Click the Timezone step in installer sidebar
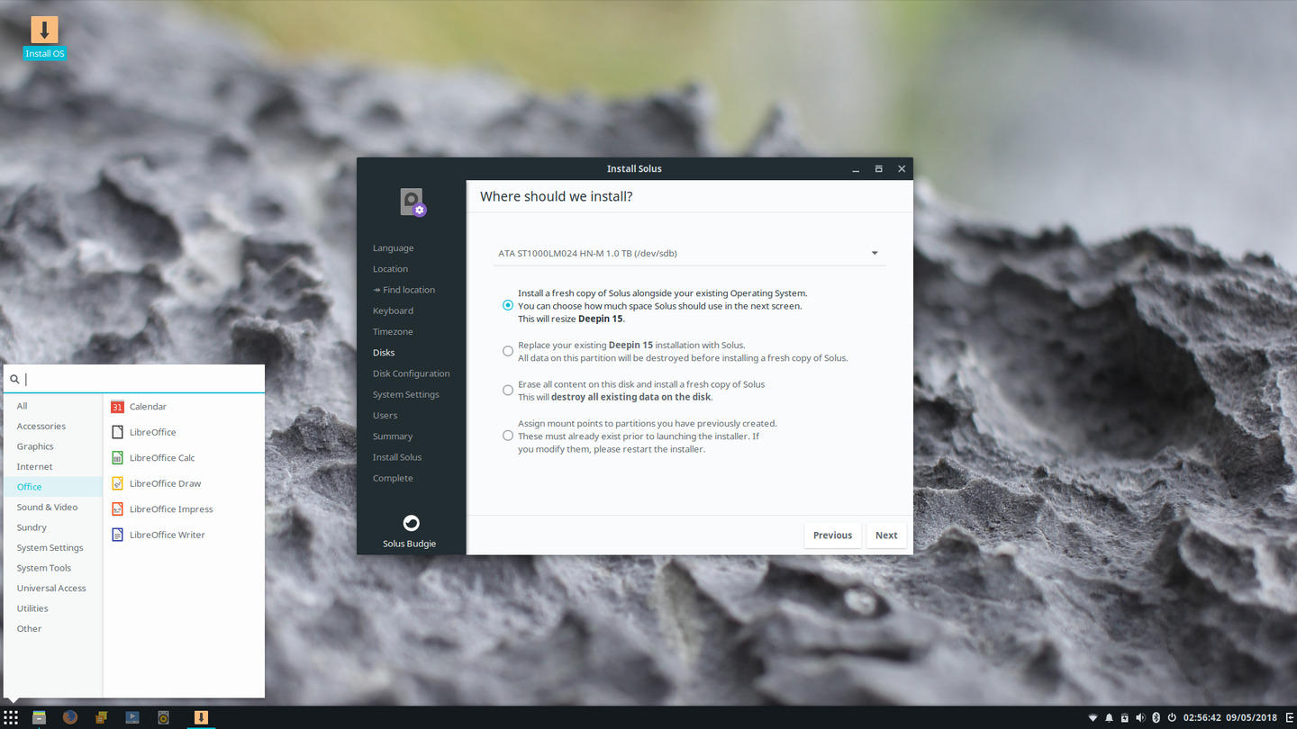 [x=393, y=332]
